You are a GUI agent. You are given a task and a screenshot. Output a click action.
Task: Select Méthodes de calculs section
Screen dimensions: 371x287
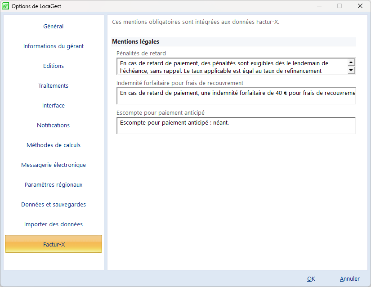(53, 145)
